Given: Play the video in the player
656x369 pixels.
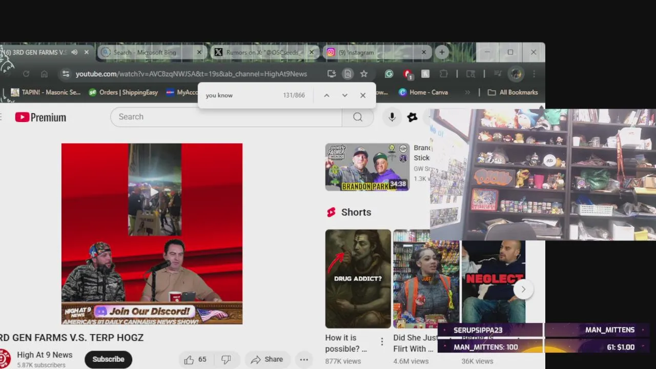Looking at the screenshot, I should click(154, 192).
